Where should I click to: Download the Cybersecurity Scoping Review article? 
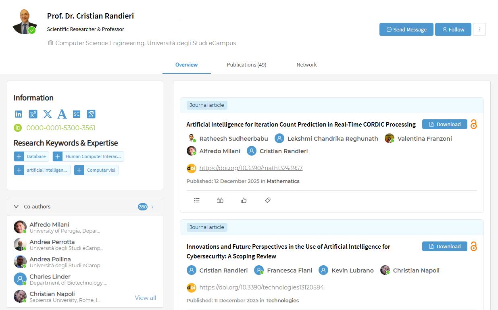[445, 246]
